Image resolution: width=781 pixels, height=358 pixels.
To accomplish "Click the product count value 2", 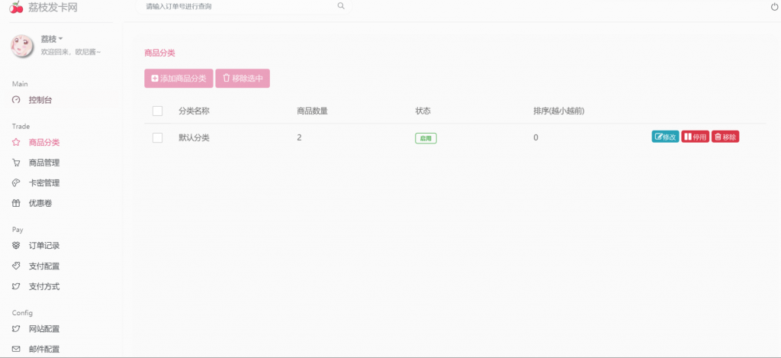I will pos(299,137).
